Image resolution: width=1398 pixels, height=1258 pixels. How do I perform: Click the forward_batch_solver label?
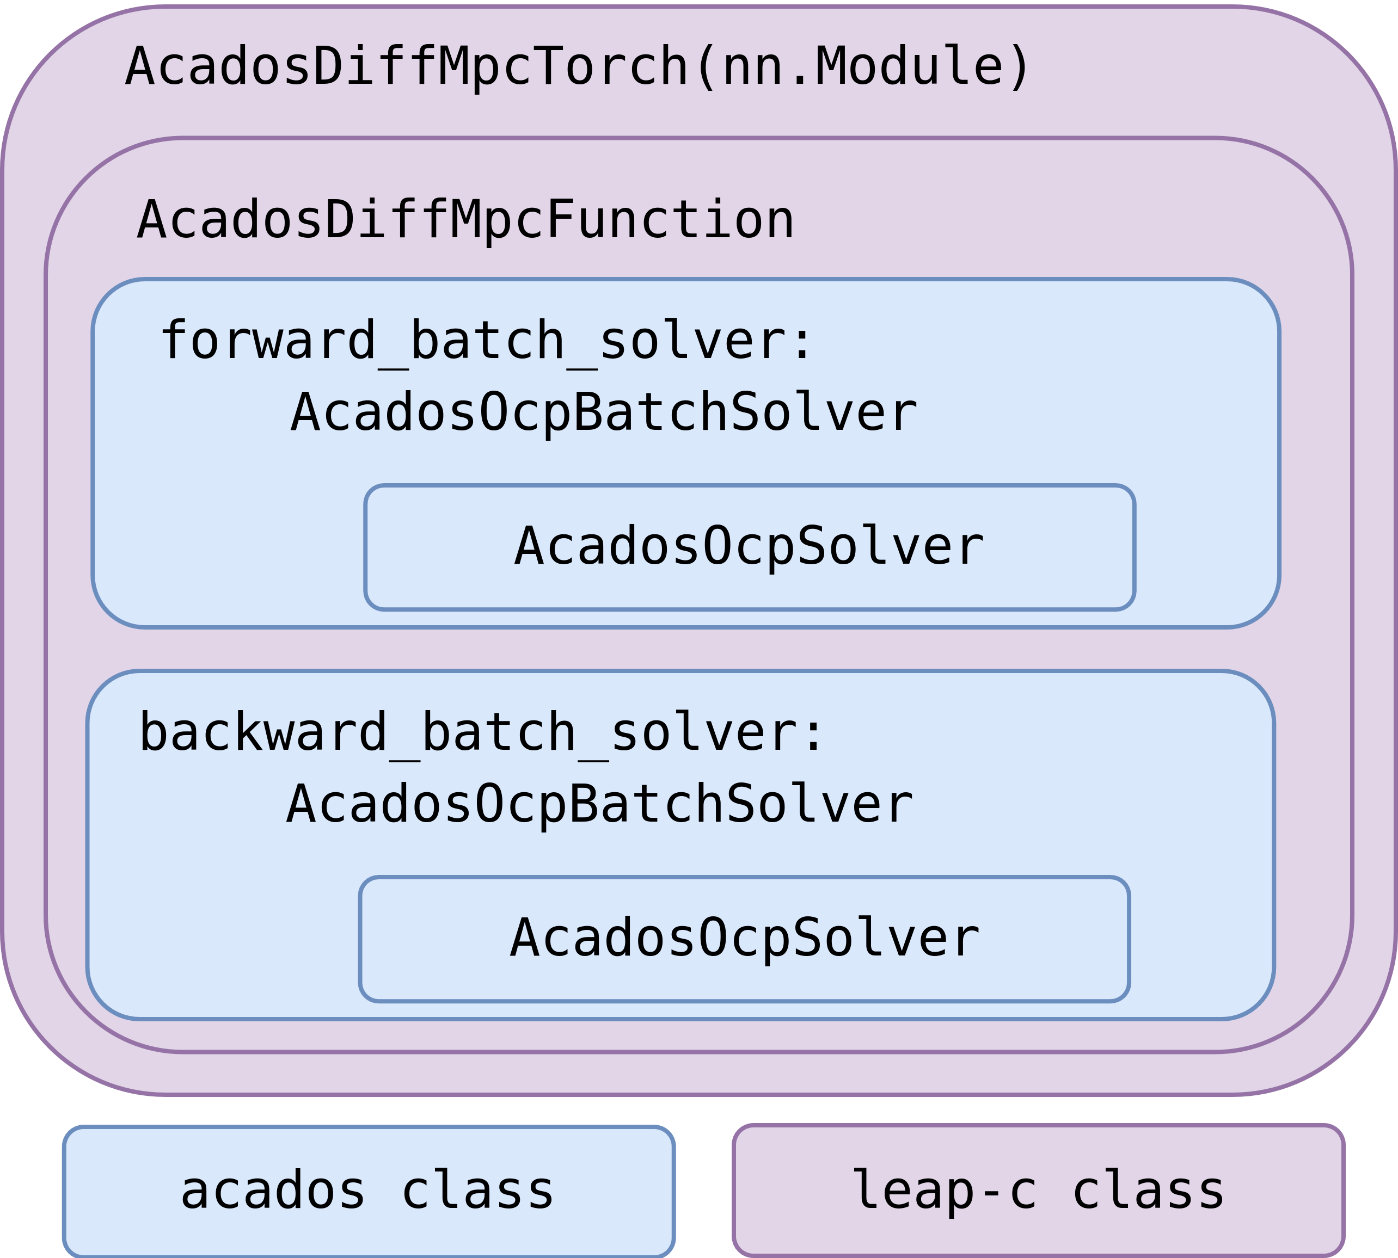[x=486, y=342]
